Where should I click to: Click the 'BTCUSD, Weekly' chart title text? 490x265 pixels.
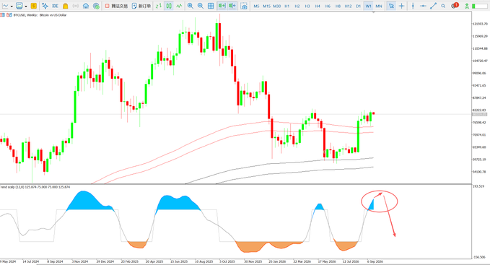(26, 15)
